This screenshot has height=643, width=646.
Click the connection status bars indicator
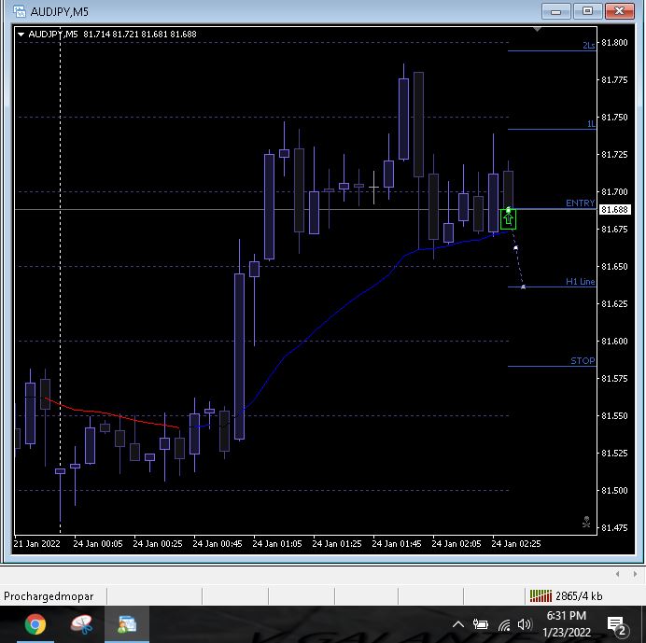[x=541, y=595]
